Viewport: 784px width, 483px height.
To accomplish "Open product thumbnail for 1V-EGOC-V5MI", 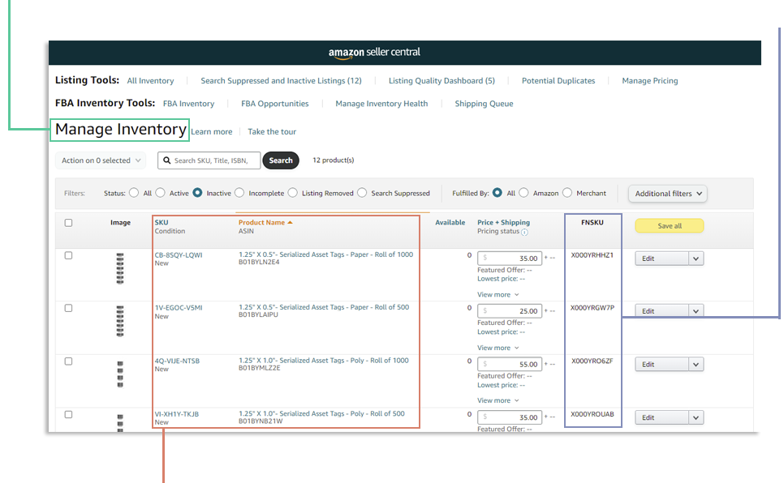I will point(120,321).
